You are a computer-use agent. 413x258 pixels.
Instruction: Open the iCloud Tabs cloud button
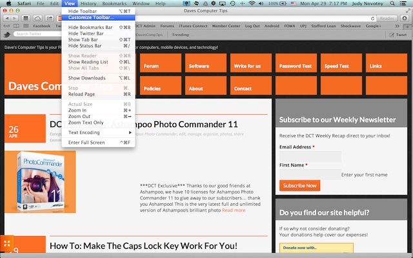tap(37, 19)
